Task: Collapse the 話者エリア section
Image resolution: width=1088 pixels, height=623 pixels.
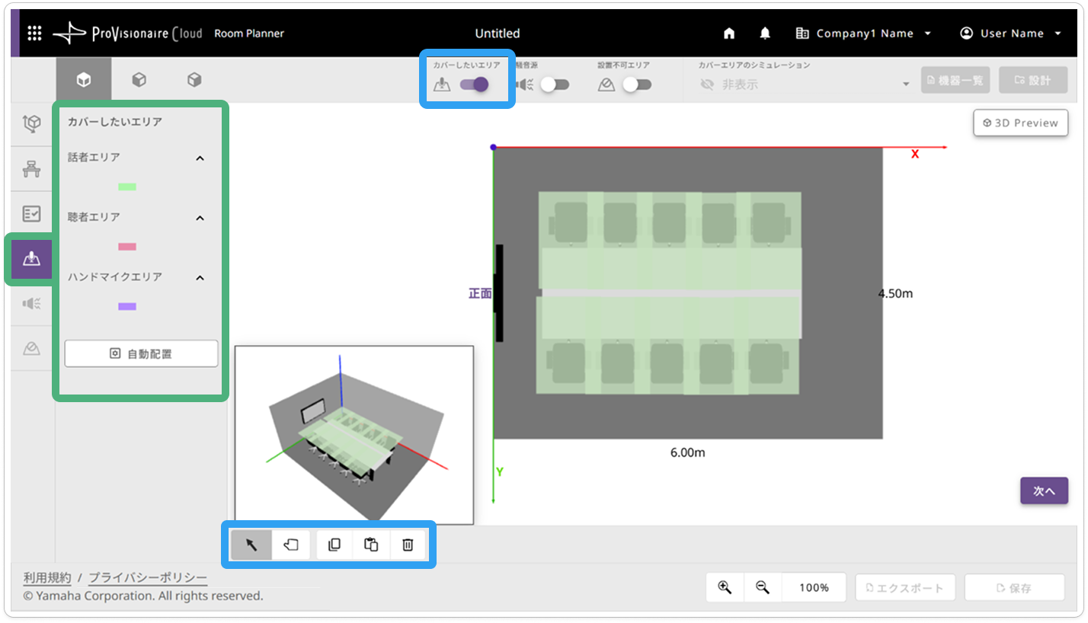Action: click(x=200, y=158)
